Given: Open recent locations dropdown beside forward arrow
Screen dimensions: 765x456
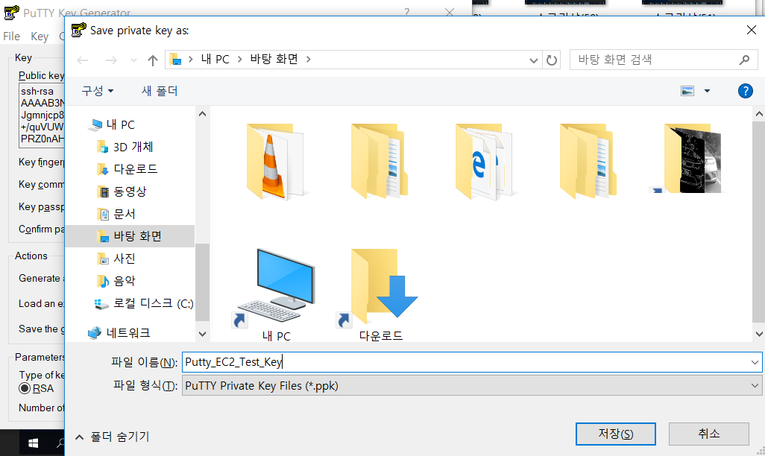Looking at the screenshot, I should (x=133, y=60).
